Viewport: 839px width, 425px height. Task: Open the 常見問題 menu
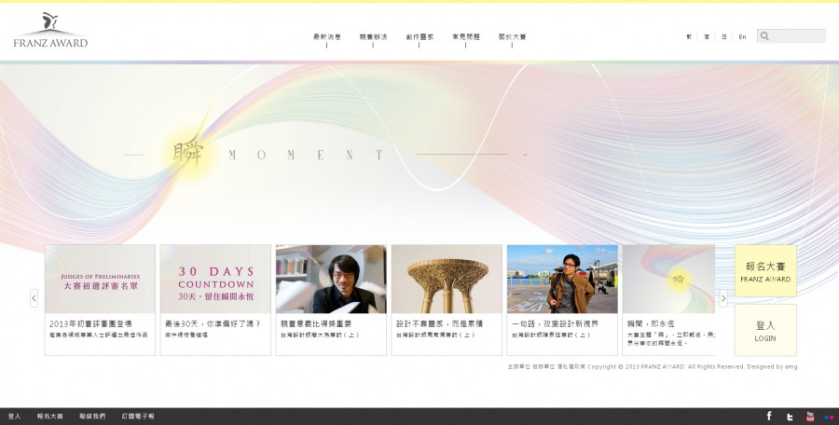click(x=465, y=37)
